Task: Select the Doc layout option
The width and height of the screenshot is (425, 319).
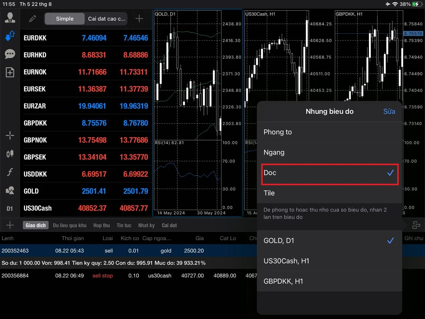Action: coord(330,173)
